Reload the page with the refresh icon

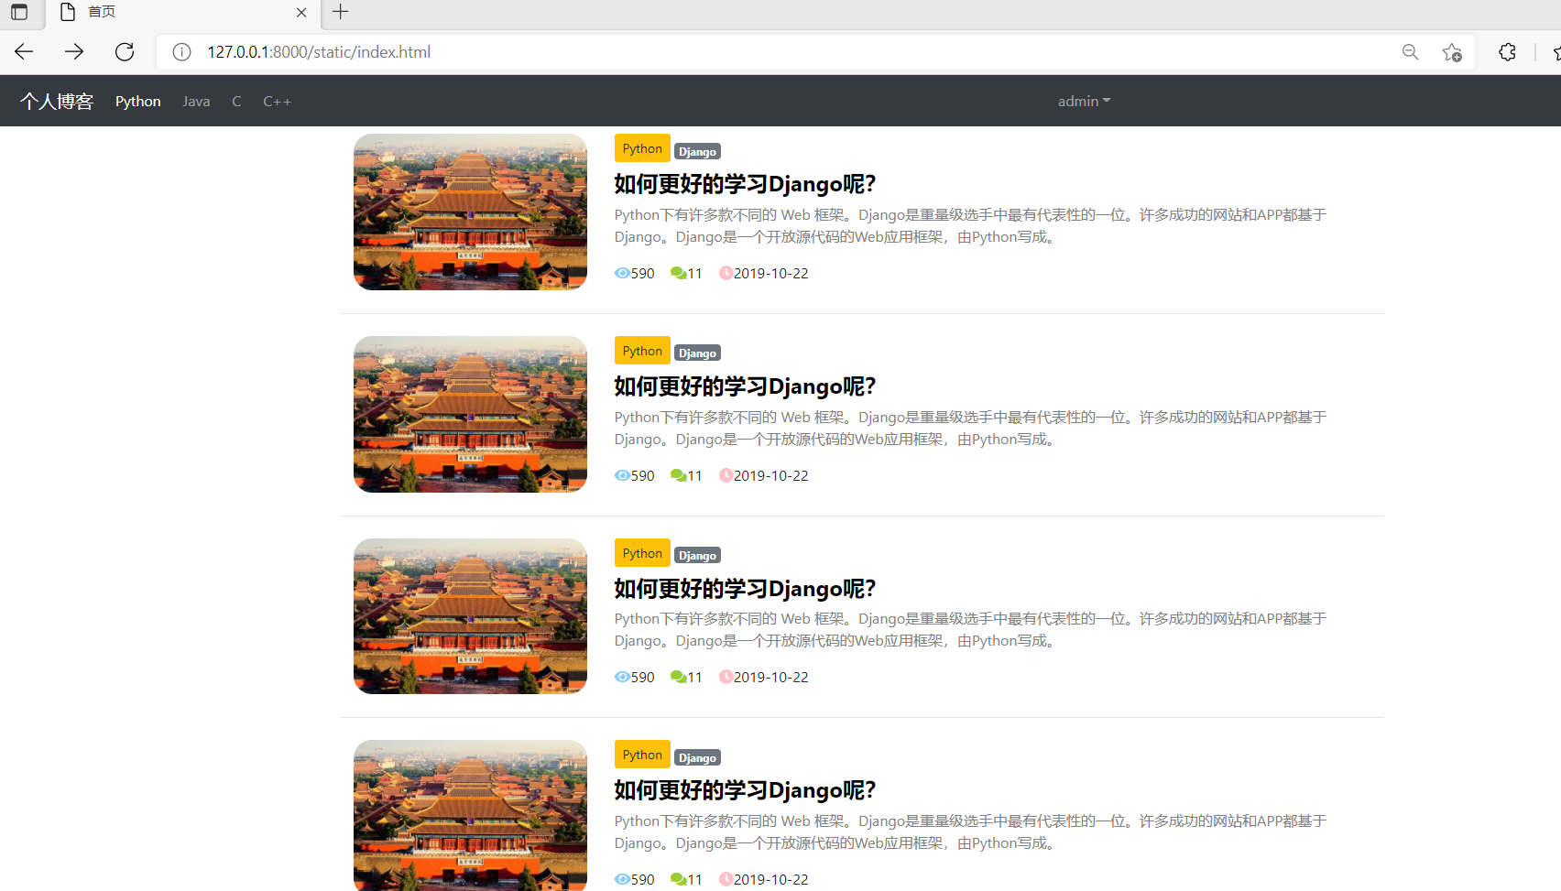point(125,52)
